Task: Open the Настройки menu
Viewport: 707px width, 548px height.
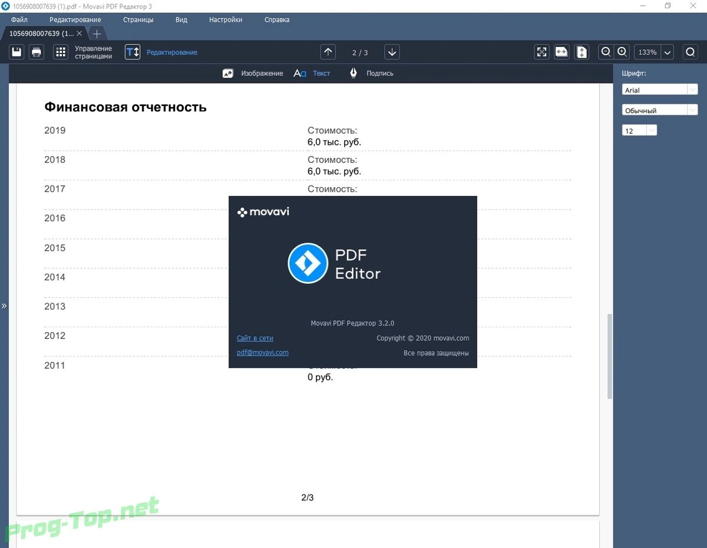Action: point(226,19)
